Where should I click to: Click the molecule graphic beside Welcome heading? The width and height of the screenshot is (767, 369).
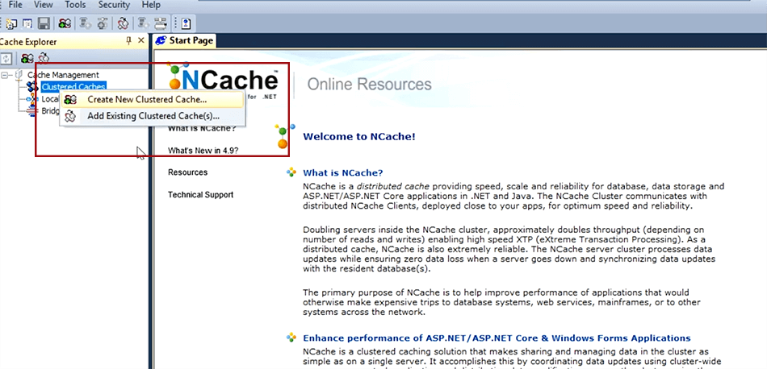pyautogui.click(x=284, y=136)
